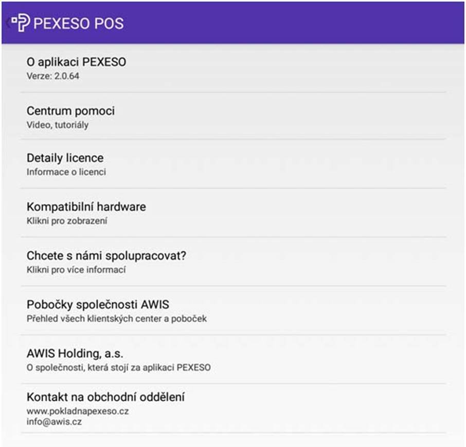Click O společnosti, která stojí subtitle
466x447 pixels.
[x=119, y=367]
